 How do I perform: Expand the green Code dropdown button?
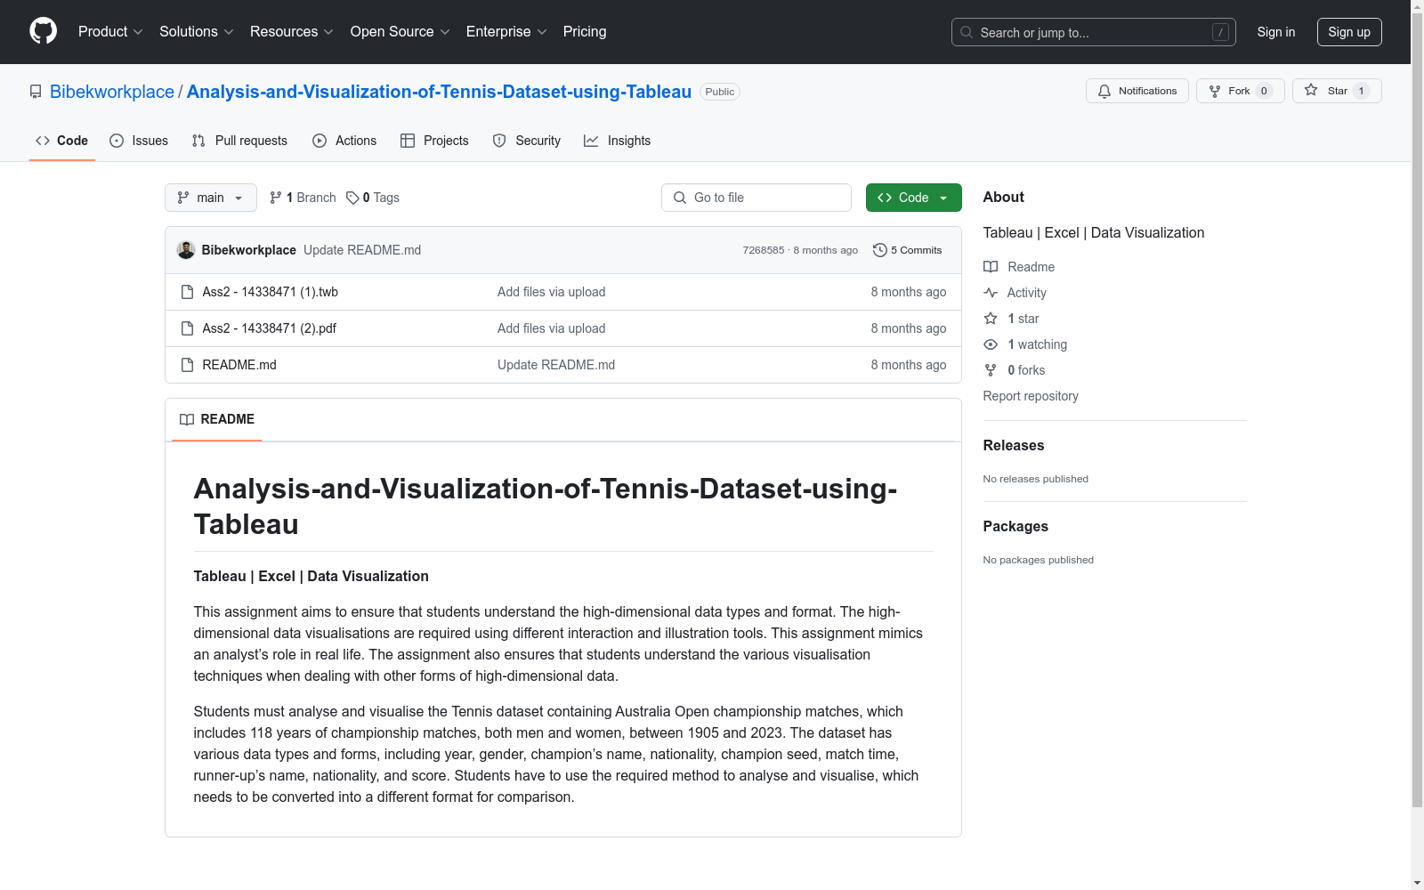(x=913, y=198)
